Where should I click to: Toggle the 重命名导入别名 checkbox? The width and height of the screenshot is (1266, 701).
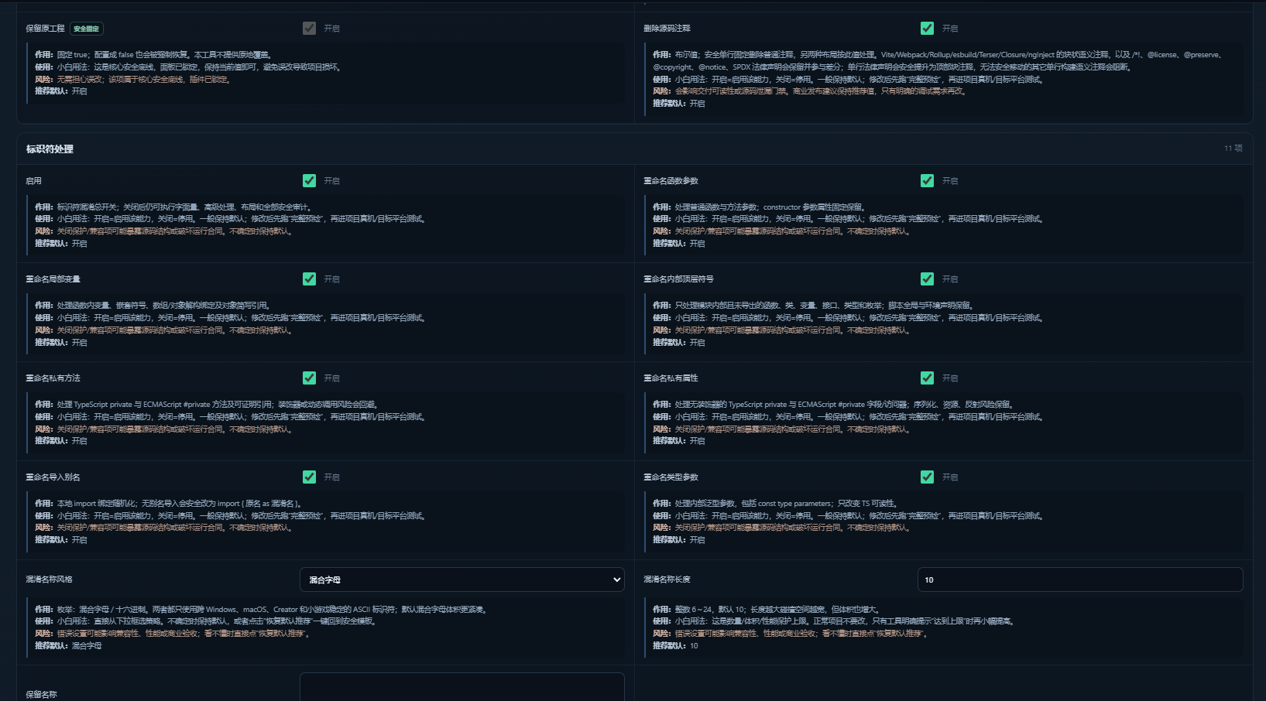click(309, 477)
